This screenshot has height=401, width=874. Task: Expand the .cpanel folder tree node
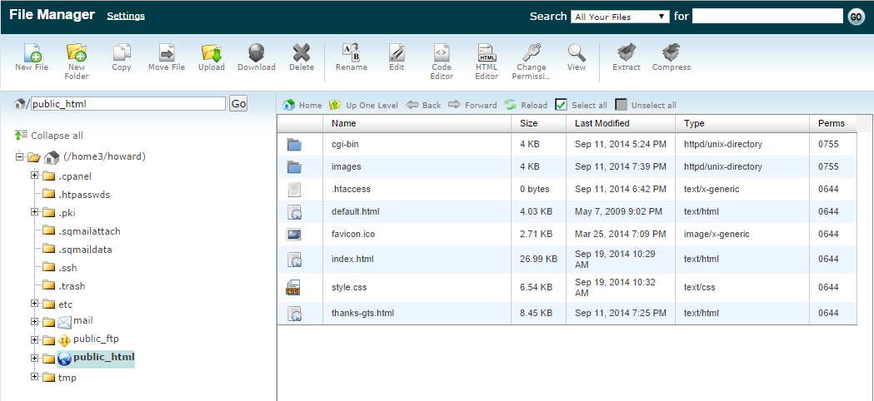click(x=35, y=176)
